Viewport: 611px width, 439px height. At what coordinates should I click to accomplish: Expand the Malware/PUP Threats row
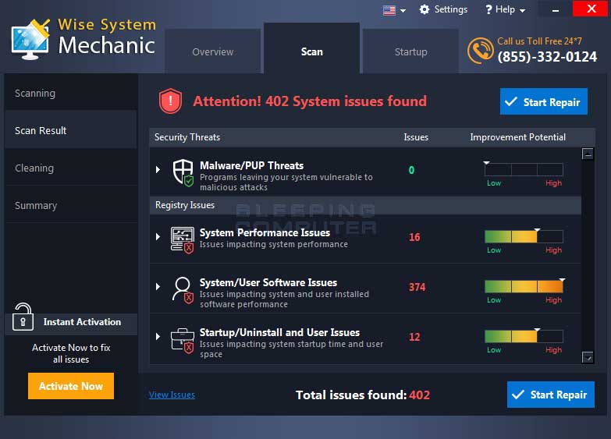point(158,169)
